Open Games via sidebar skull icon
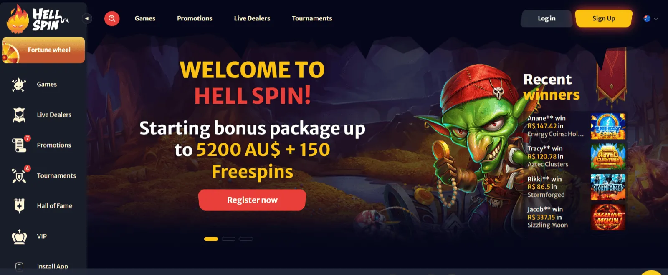The height and width of the screenshot is (275, 668). coord(19,85)
